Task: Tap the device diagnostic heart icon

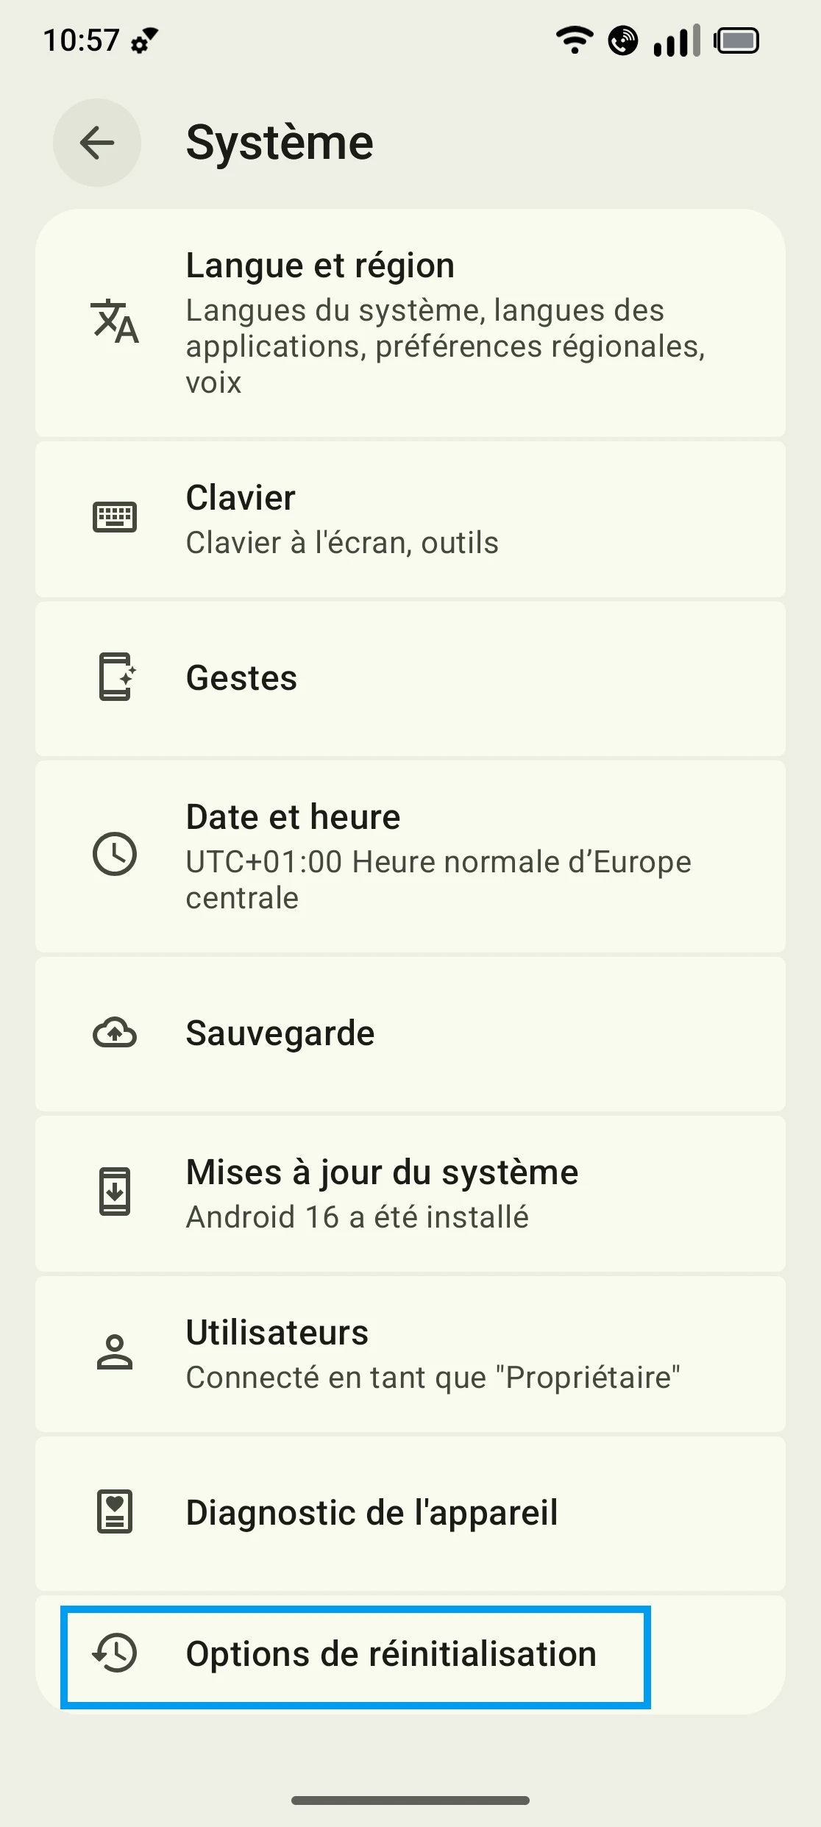Action: click(x=115, y=1512)
